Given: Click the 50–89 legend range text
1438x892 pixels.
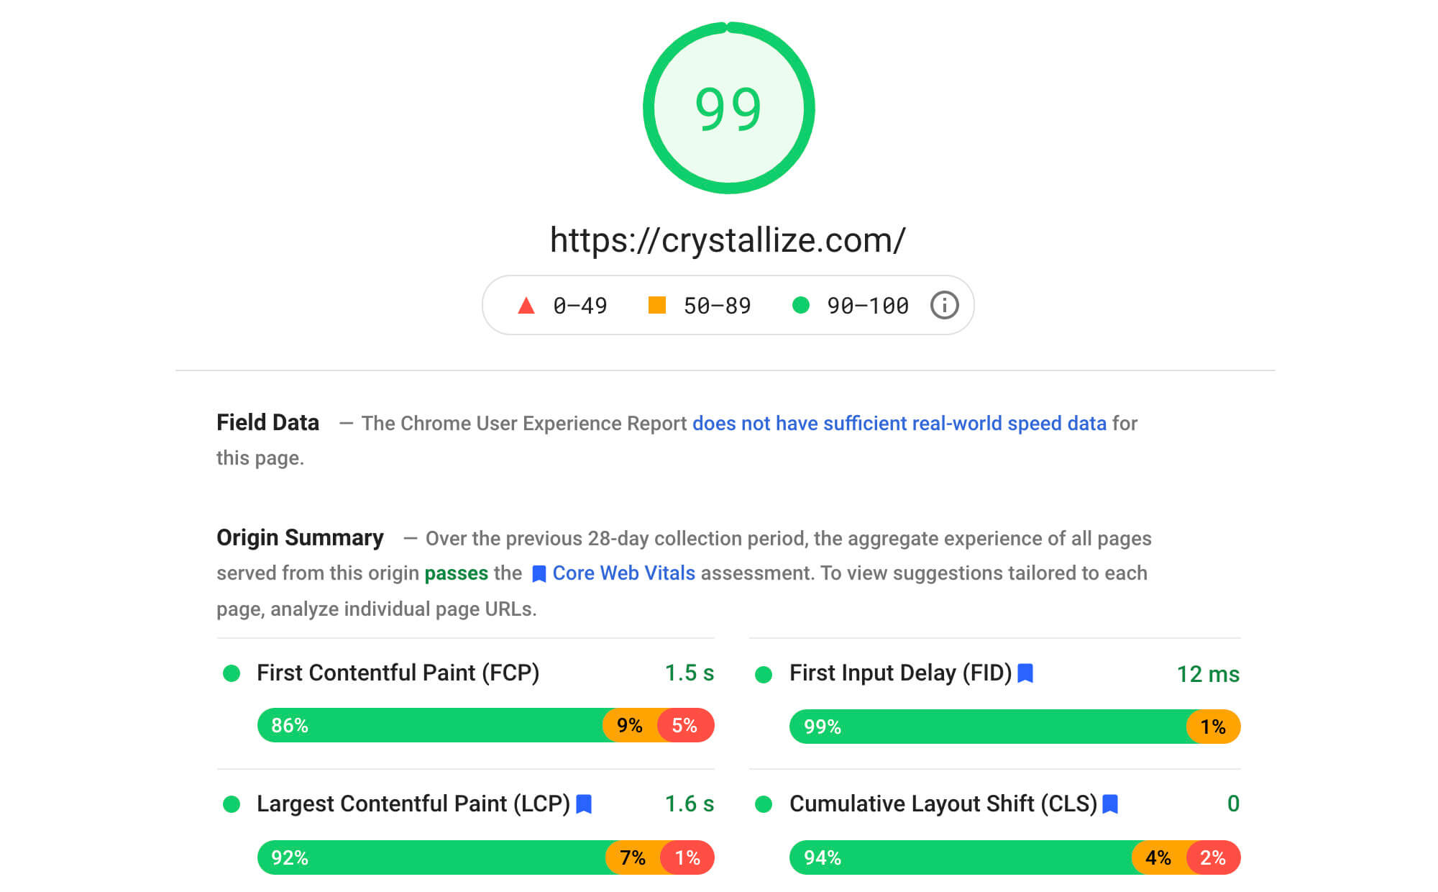Looking at the screenshot, I should pos(717,306).
